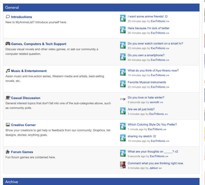Image resolution: width=205 pixels, height=185 pixels.
Task: Click ssvmdh's avatar beside winter topic
Action: 123,99
